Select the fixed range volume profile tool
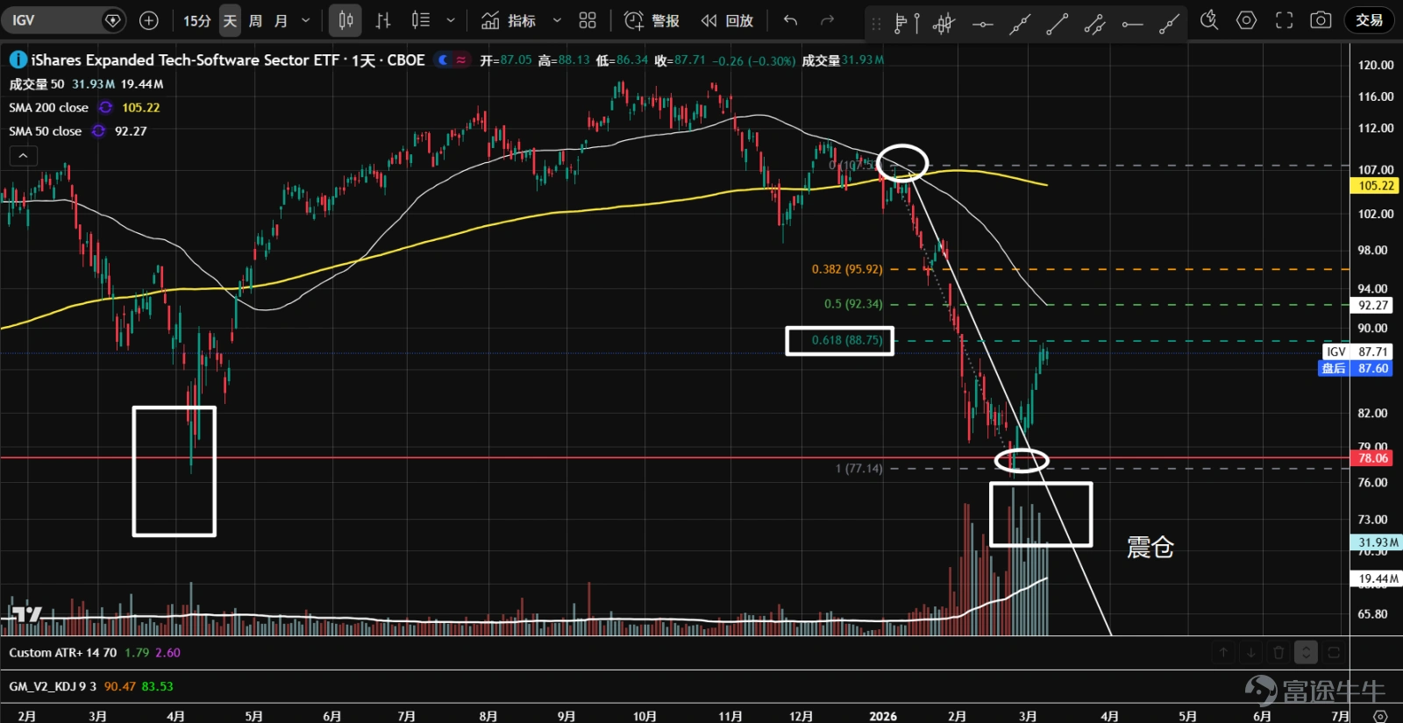The image size is (1403, 723). (906, 24)
